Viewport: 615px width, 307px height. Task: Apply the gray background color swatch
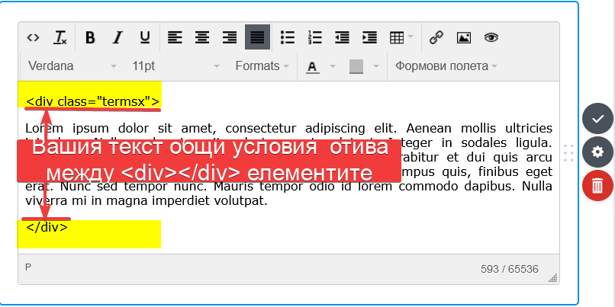[x=356, y=66]
